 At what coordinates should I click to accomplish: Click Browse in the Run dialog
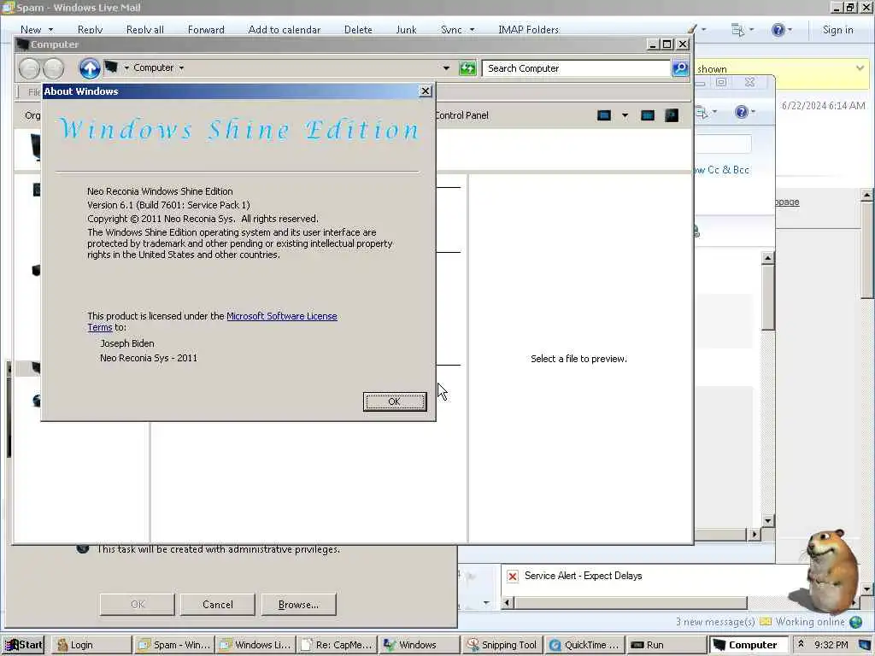click(298, 605)
